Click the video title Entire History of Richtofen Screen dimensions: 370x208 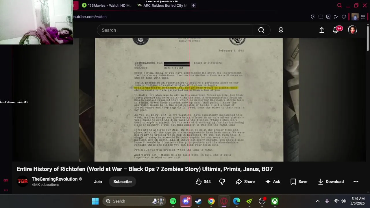tap(145, 169)
